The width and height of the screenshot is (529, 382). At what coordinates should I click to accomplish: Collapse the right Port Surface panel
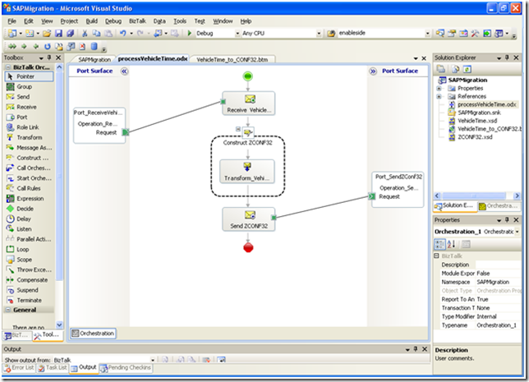[x=373, y=71]
